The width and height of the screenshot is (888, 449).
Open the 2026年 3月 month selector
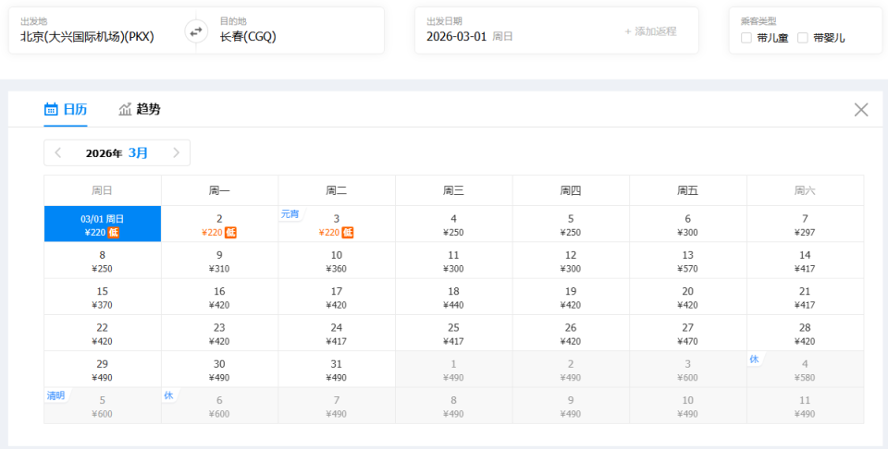[117, 152]
